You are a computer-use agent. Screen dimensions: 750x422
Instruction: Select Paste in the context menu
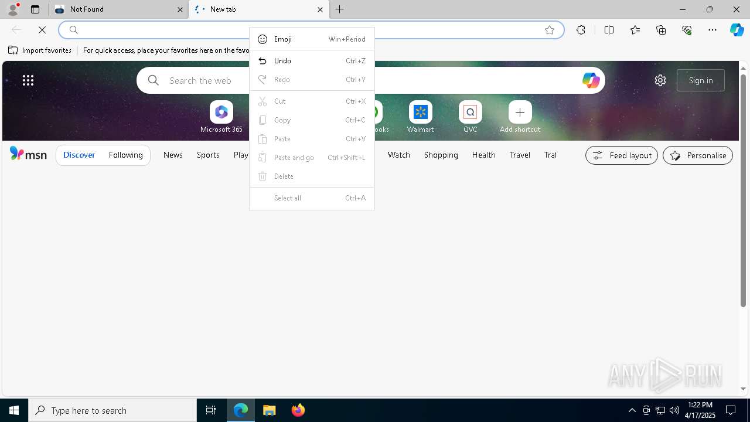coord(312,139)
